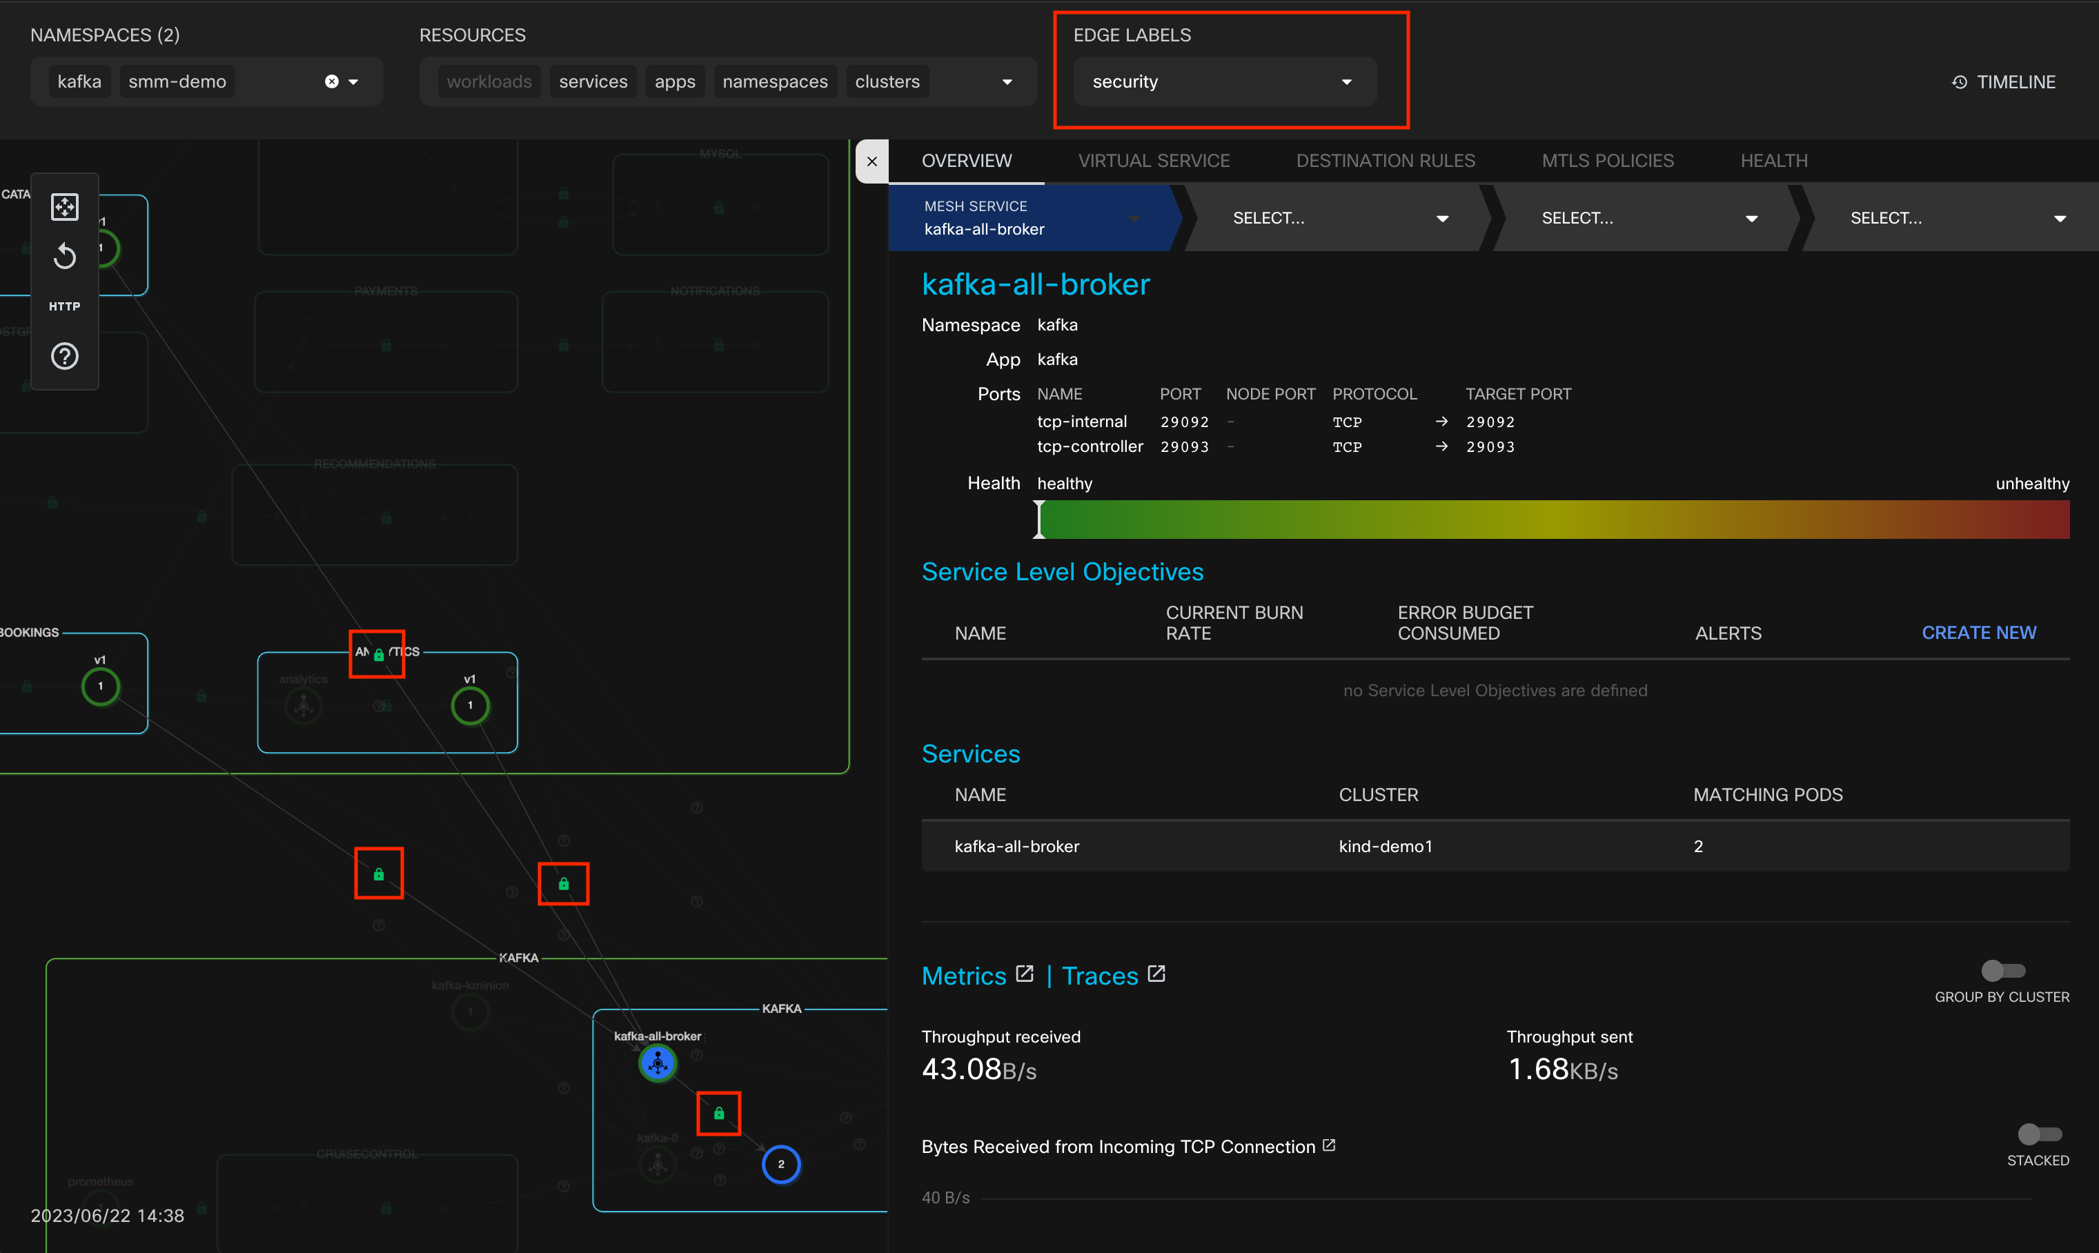Clear all selected namespaces with the X icon
The image size is (2099, 1253).
(x=332, y=81)
